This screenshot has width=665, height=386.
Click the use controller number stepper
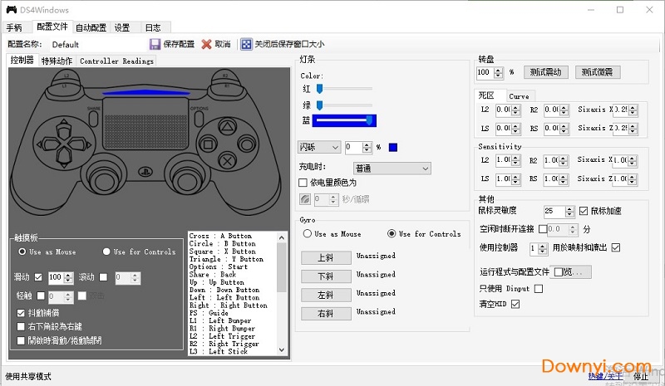(x=543, y=248)
